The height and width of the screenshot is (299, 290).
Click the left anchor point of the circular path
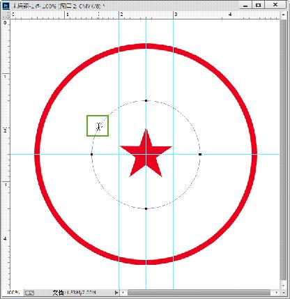pos(91,154)
